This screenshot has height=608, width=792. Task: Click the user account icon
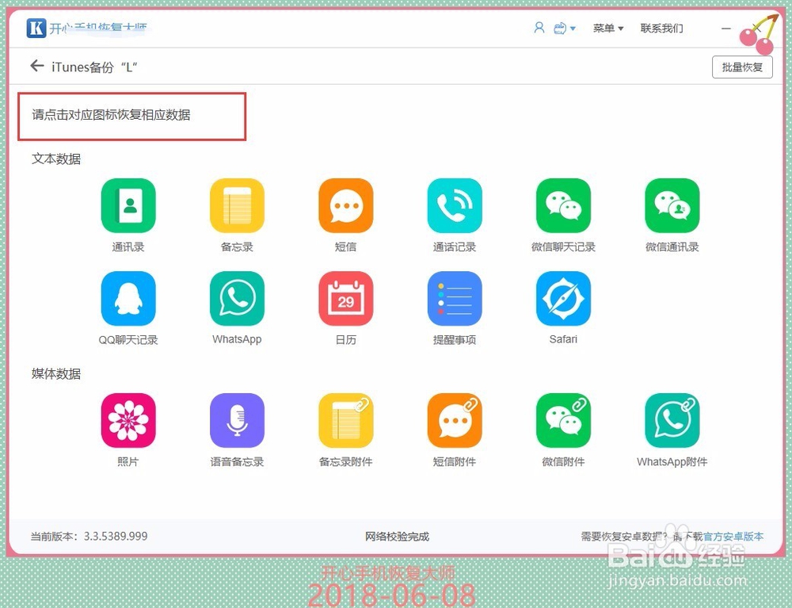click(539, 28)
